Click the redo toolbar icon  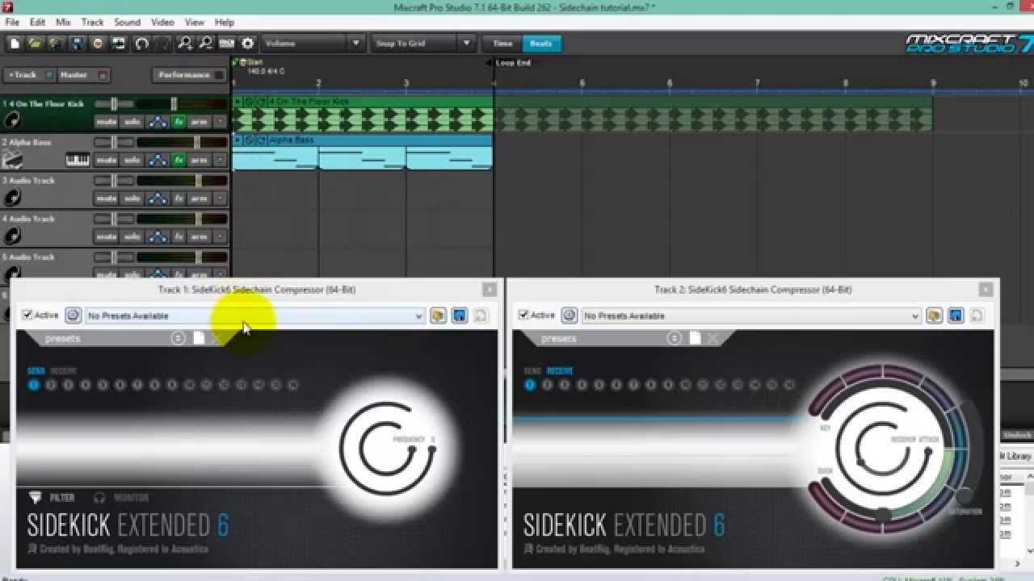(x=162, y=44)
